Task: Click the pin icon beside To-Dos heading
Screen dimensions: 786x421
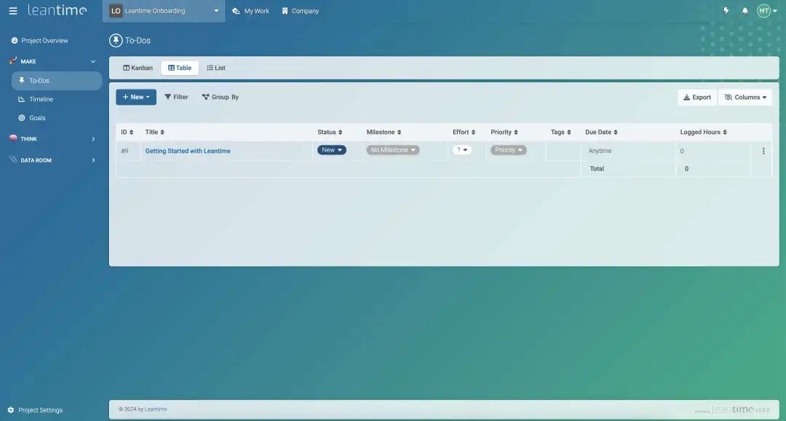Action: 116,41
